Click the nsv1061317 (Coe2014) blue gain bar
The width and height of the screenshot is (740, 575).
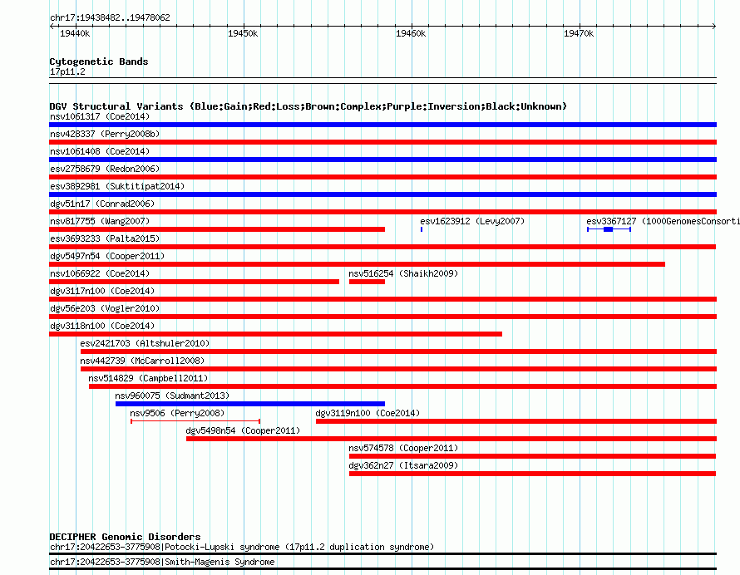[x=382, y=125]
